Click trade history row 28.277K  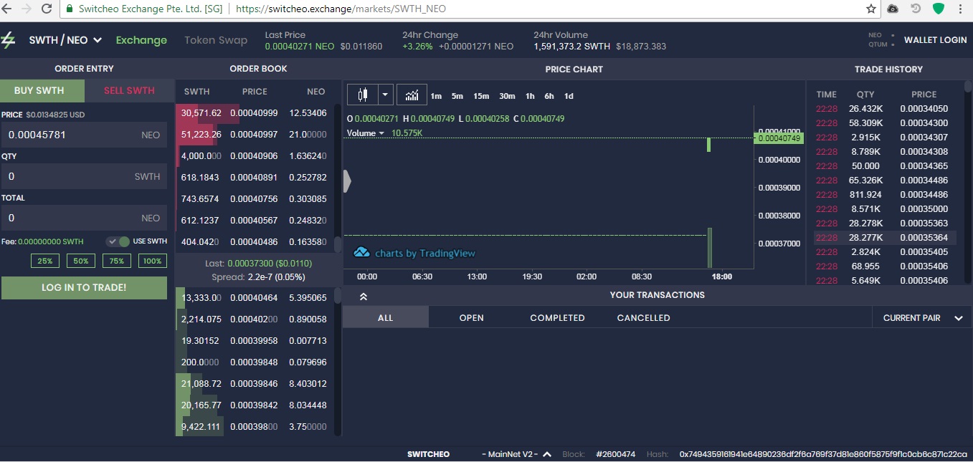coord(885,238)
